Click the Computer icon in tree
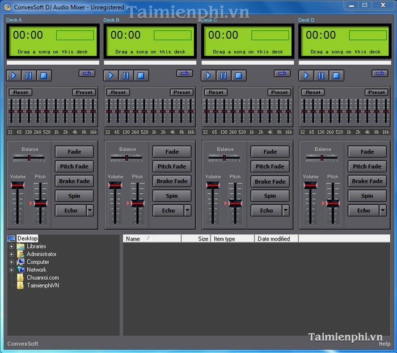 pyautogui.click(x=20, y=262)
